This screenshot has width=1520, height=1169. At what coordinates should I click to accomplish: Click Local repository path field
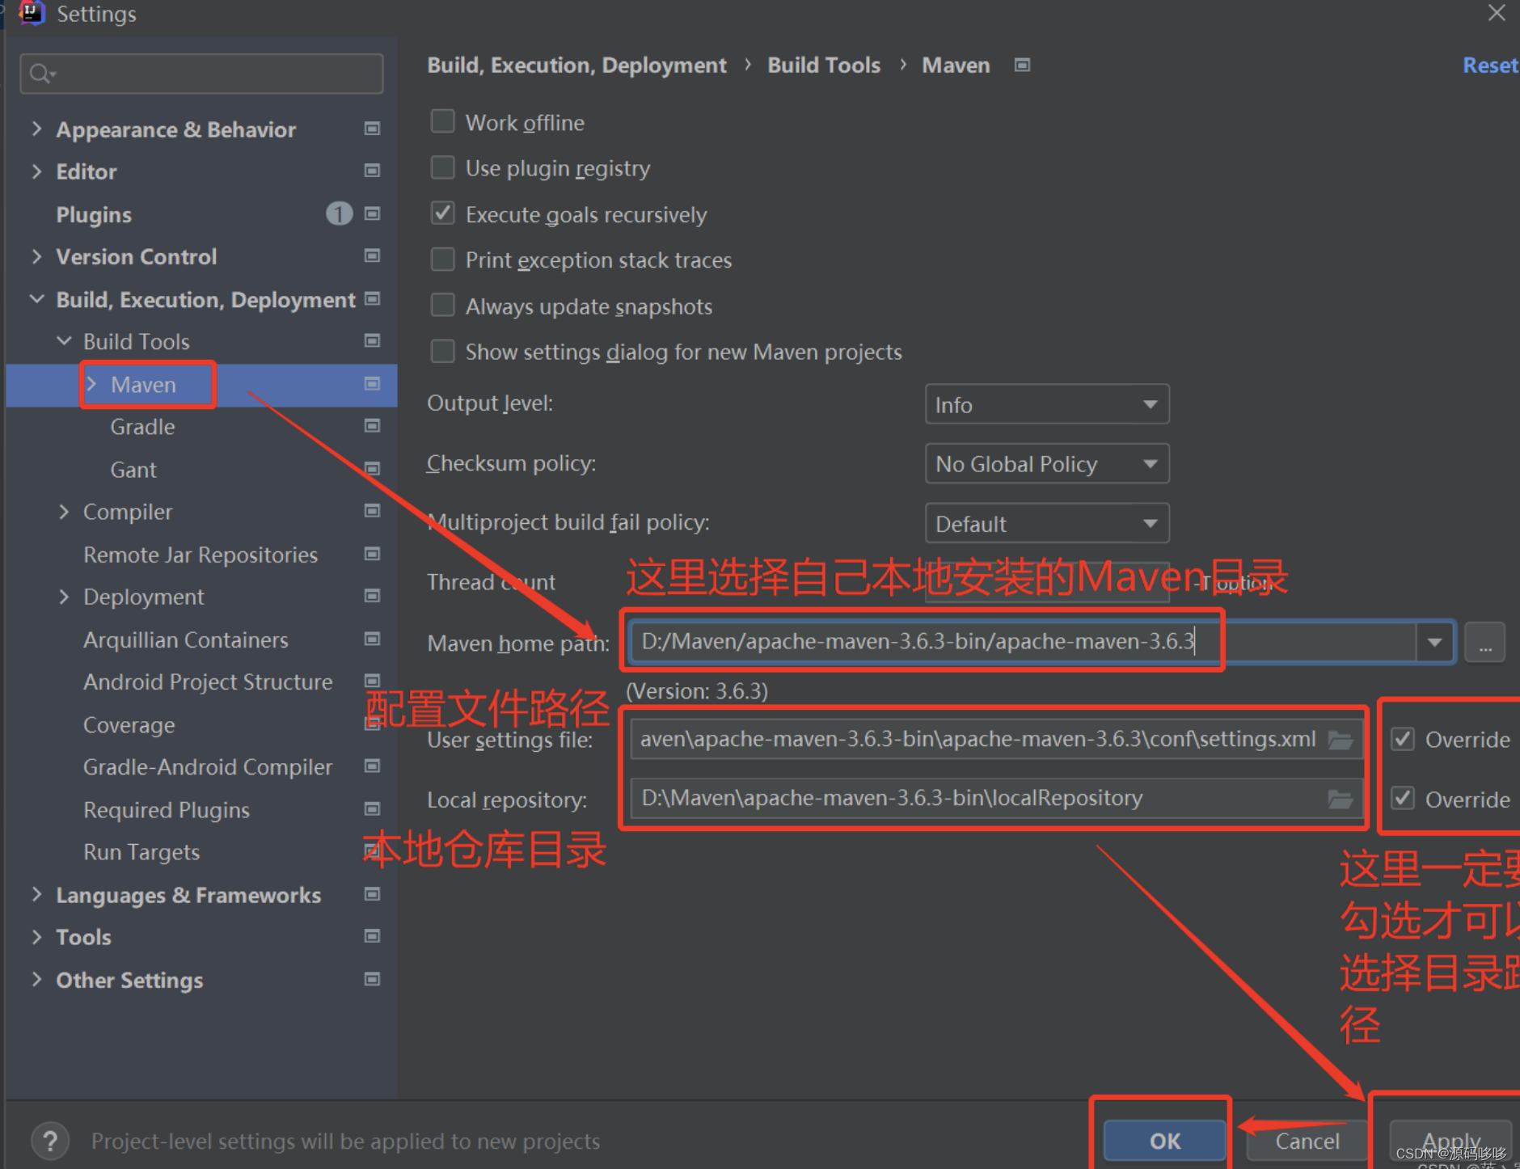(996, 799)
